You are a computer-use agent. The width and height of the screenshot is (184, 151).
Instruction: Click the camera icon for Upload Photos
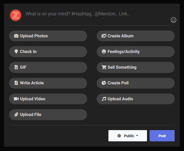coord(16,36)
